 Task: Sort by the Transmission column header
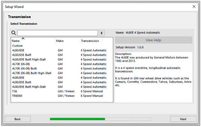point(91,41)
